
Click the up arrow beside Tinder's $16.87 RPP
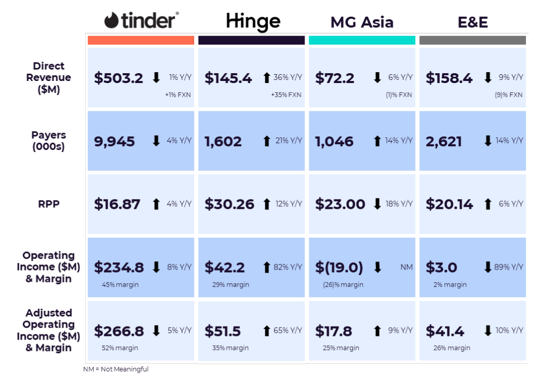coord(156,204)
